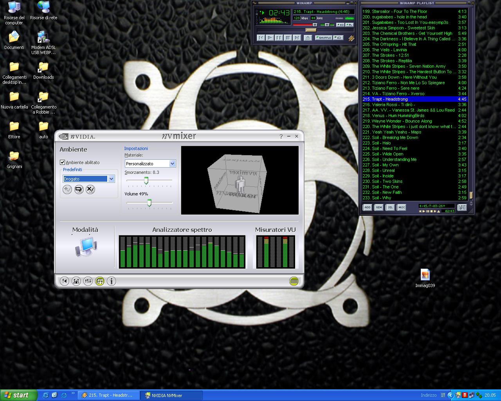Click the save/rename preset icon under Predefiniti

[79, 190]
